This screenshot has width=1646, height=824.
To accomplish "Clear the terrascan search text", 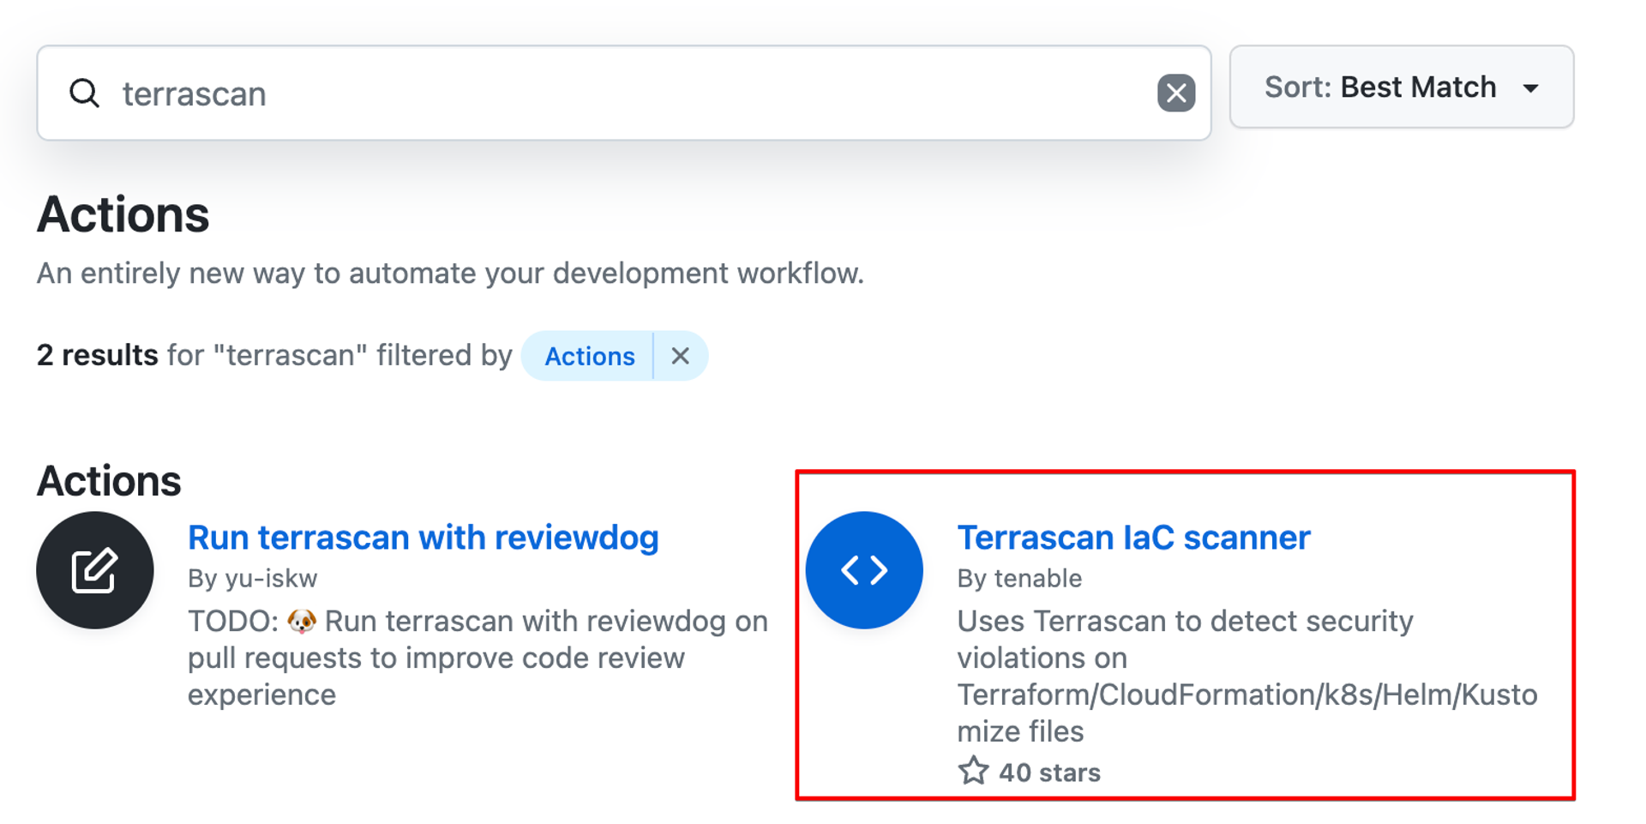I will click(x=1176, y=93).
